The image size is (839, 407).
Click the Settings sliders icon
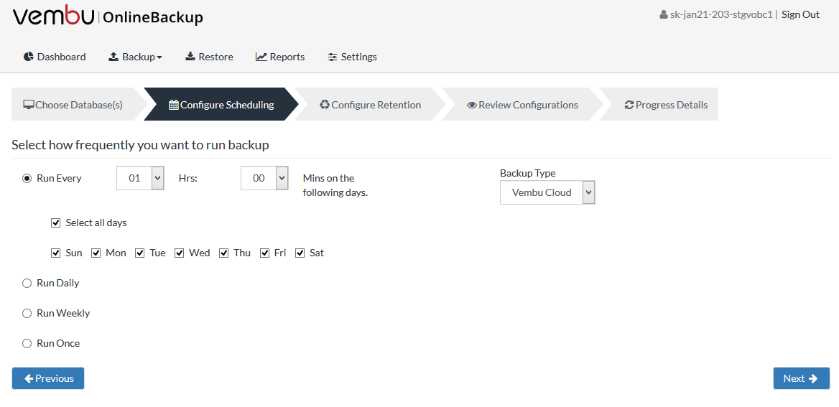coord(333,57)
